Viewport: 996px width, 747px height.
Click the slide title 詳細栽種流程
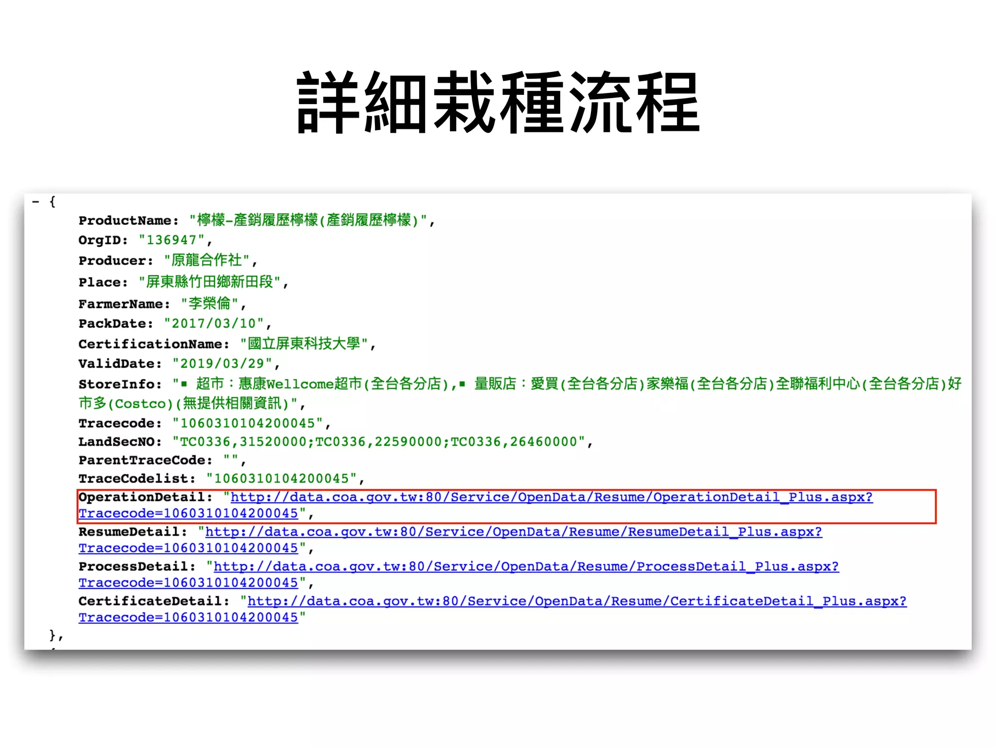tap(498, 102)
